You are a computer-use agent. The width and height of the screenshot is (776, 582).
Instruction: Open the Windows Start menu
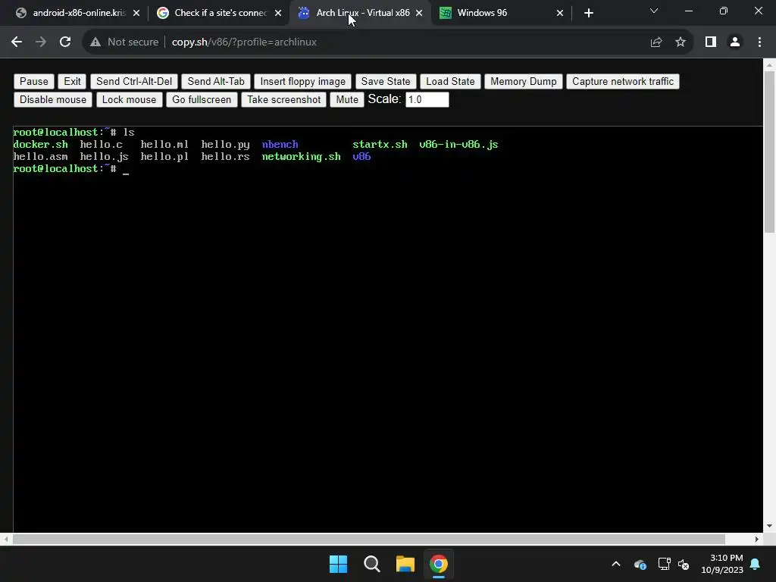point(339,564)
